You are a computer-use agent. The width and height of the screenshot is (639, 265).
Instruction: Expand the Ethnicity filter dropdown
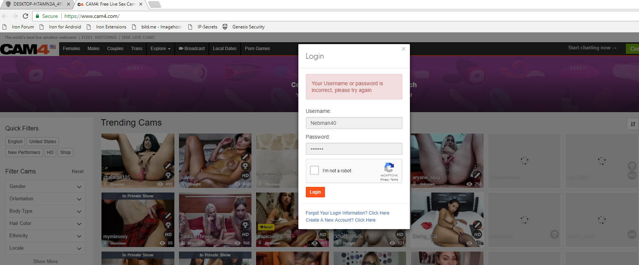coord(45,236)
